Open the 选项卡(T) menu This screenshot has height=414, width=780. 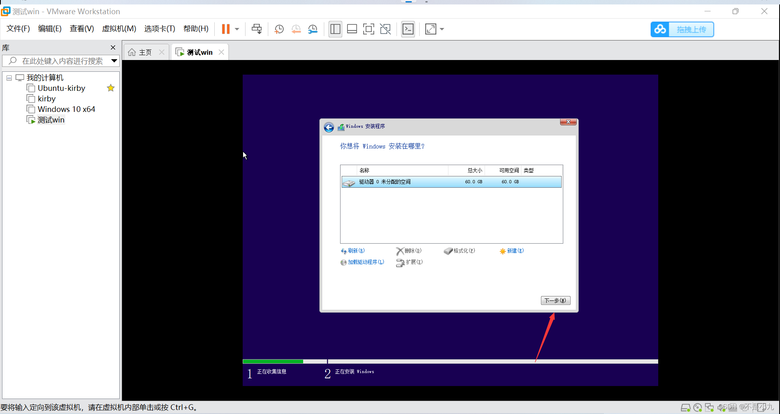click(159, 29)
